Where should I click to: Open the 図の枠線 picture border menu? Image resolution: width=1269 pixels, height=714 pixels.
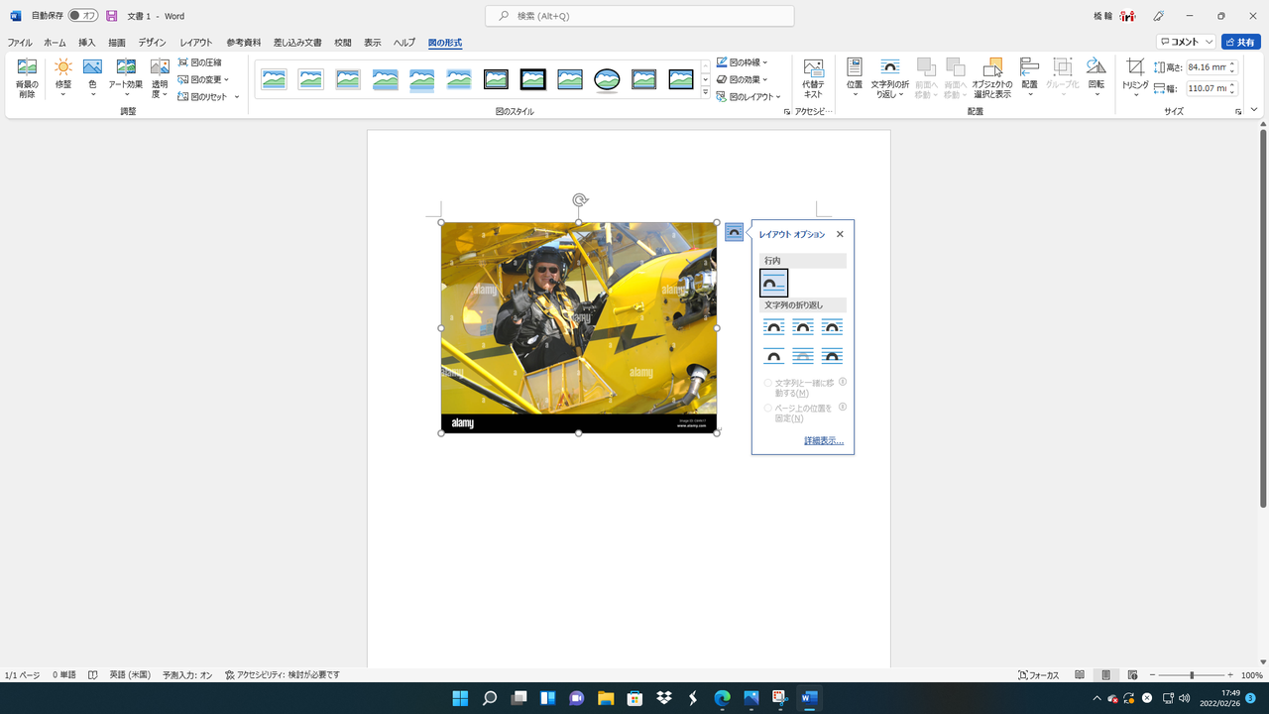coord(742,62)
